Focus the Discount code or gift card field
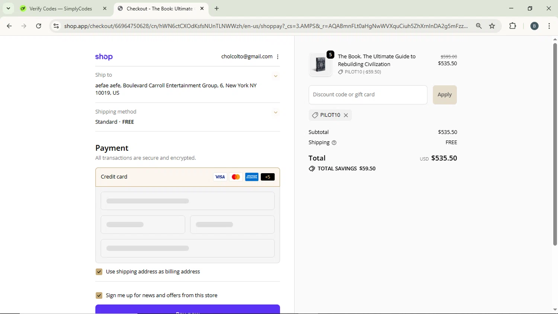The height and width of the screenshot is (314, 558). [368, 95]
